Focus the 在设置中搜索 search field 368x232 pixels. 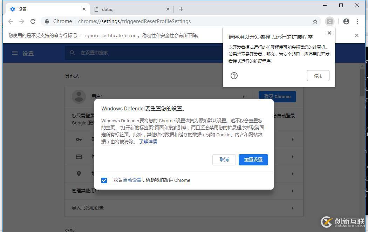point(143,53)
